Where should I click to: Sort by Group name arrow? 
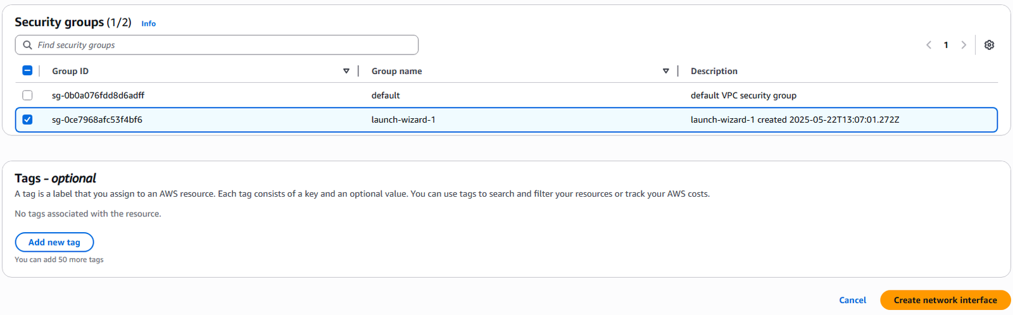point(666,71)
